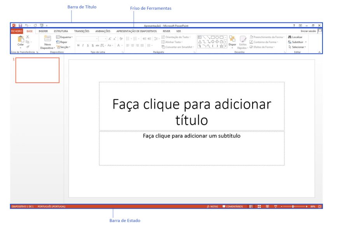
Task: Click the Localizar binoculars icon
Action: point(289,37)
